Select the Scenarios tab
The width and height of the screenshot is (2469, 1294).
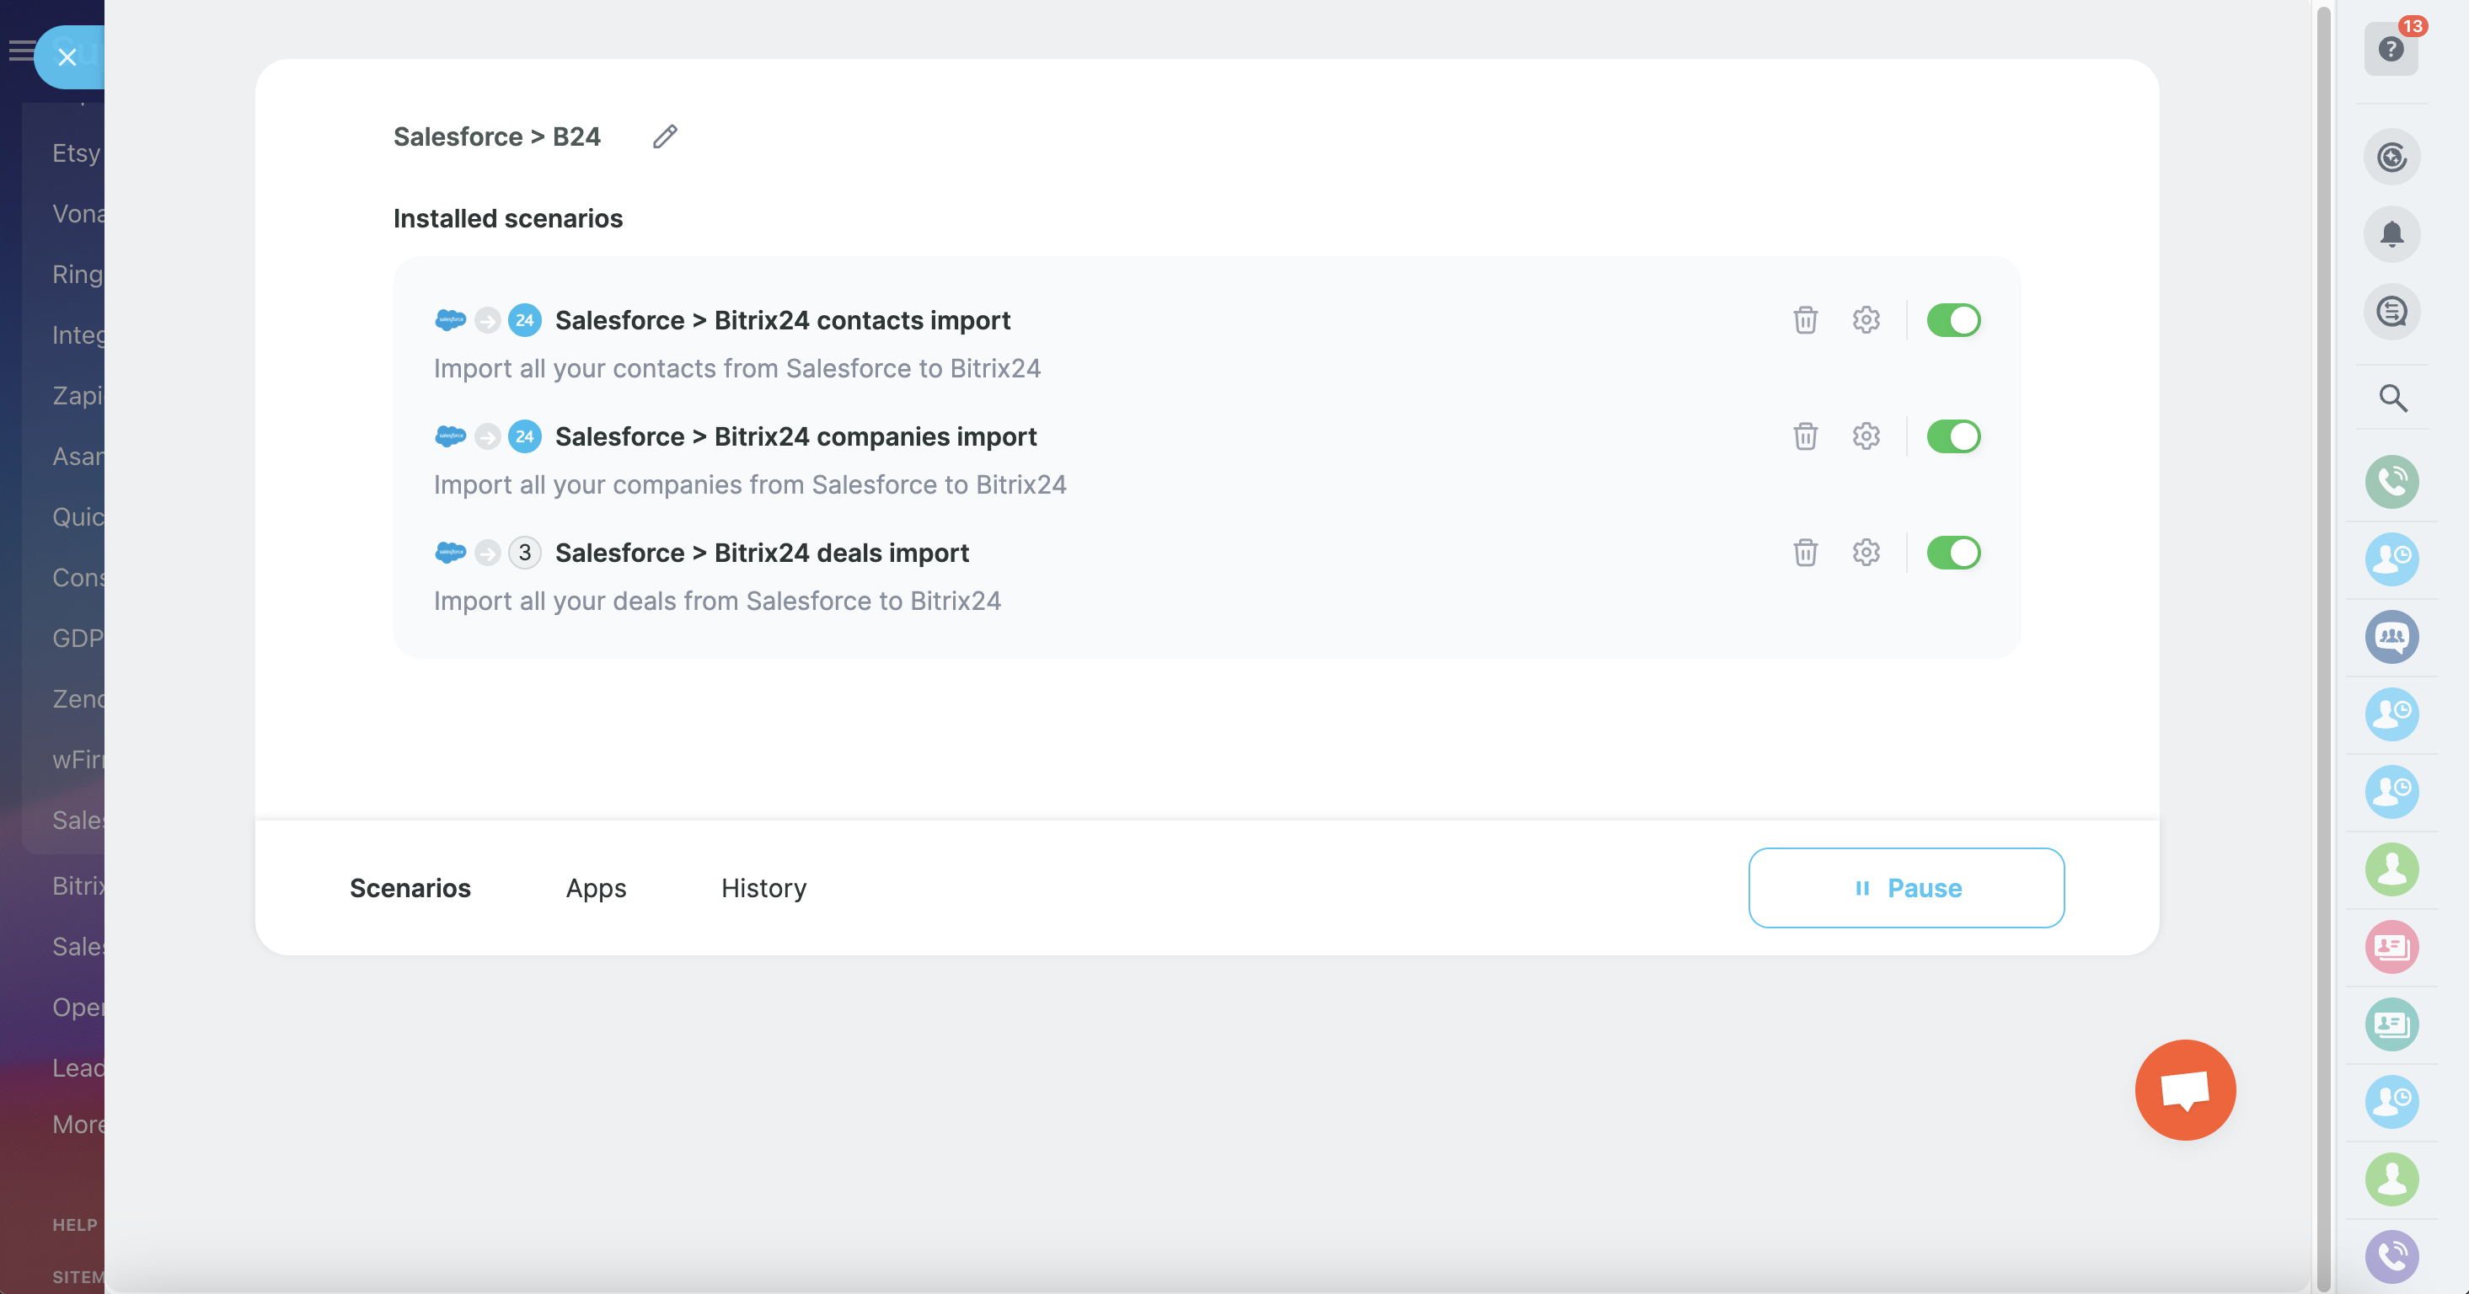coord(410,888)
